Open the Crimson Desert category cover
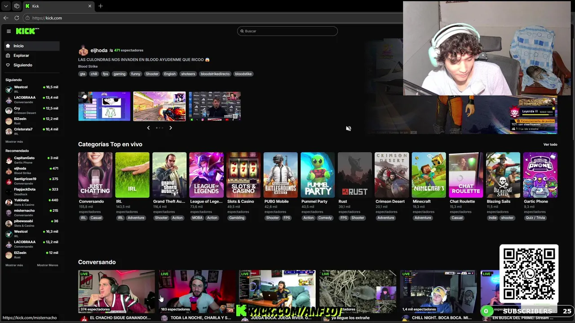The image size is (575, 323). click(392, 175)
